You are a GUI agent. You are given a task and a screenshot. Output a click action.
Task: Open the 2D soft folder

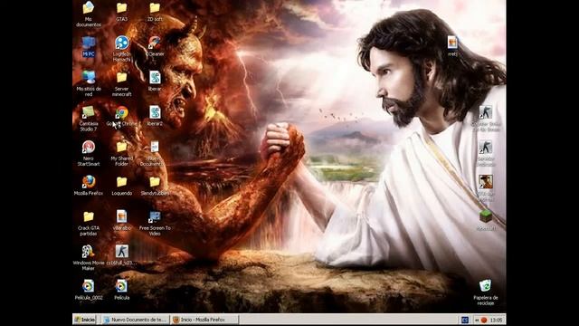pos(155,12)
